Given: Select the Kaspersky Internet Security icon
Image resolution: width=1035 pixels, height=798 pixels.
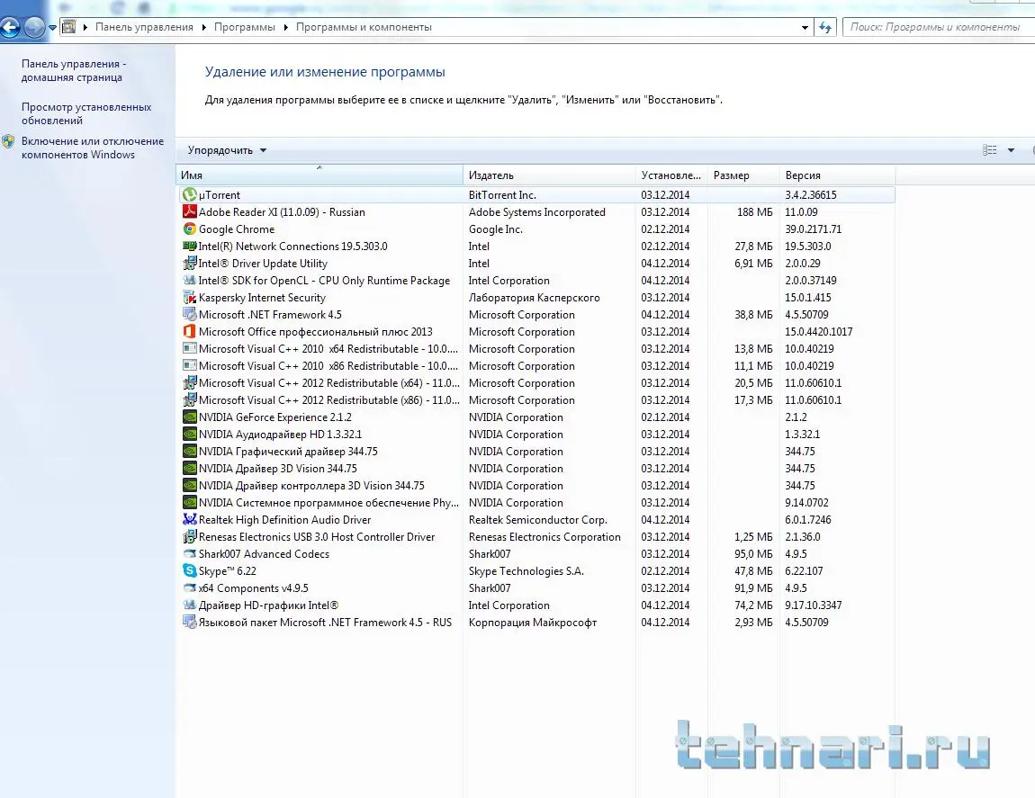Looking at the screenshot, I should (x=190, y=298).
